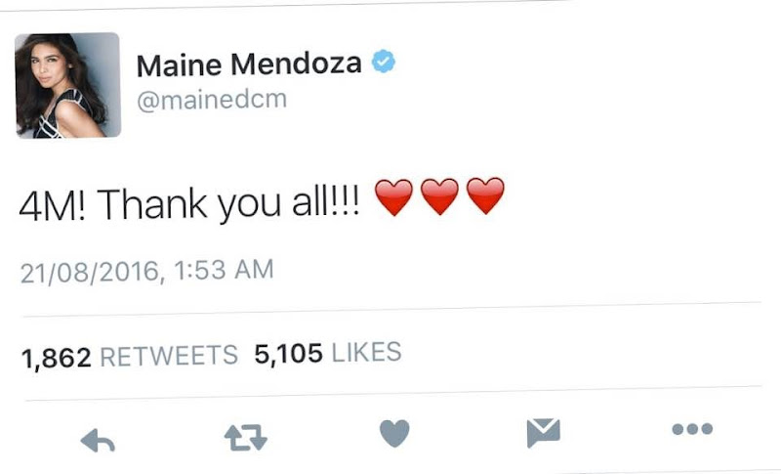
Task: Click the 21/08/2016 date stamp
Action: pyautogui.click(x=90, y=272)
